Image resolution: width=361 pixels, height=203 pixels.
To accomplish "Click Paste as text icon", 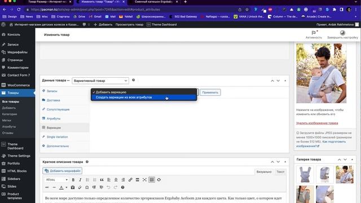I will click(x=73, y=187).
